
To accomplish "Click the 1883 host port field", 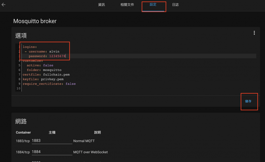I will [52, 141].
